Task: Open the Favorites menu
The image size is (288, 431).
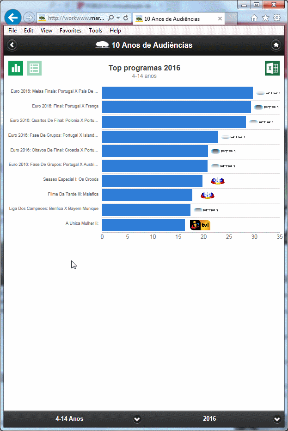Action: click(70, 31)
